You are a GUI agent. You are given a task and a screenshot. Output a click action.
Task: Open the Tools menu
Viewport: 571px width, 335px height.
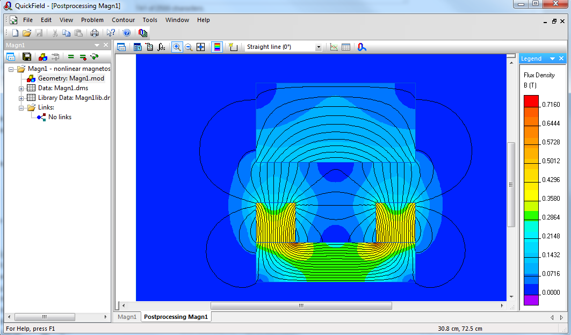coord(150,20)
